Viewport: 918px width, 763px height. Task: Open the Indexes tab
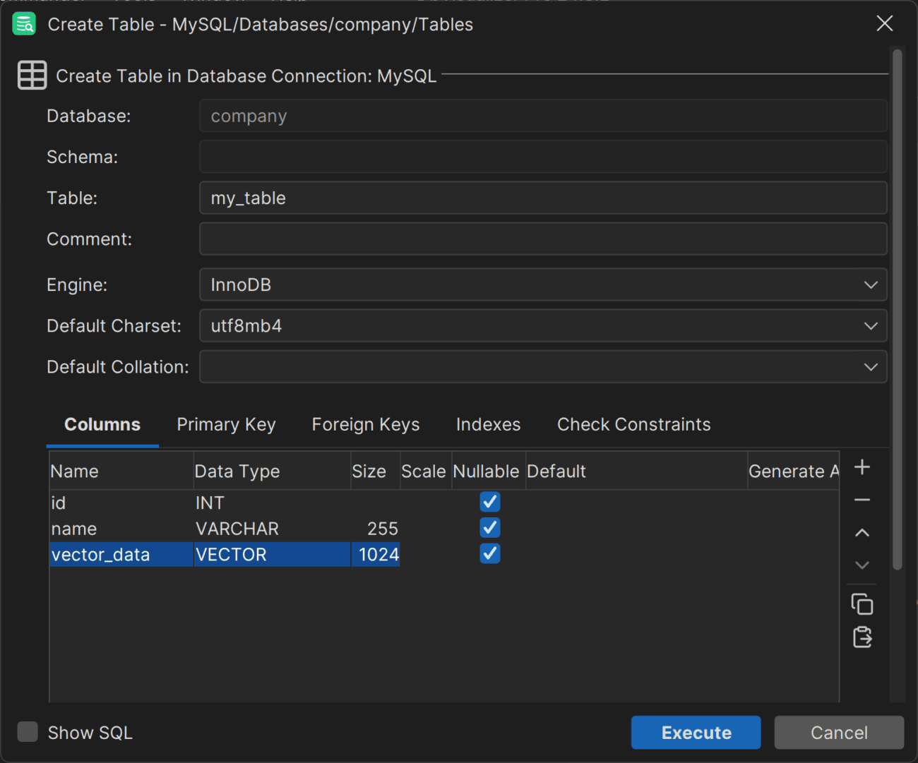click(x=488, y=424)
